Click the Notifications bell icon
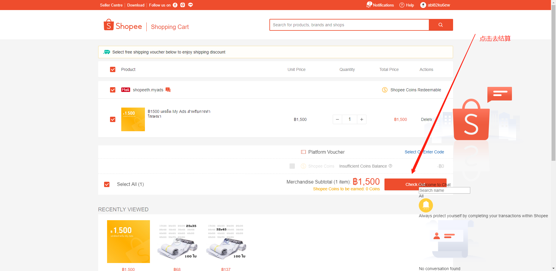The width and height of the screenshot is (556, 271). pos(369,5)
